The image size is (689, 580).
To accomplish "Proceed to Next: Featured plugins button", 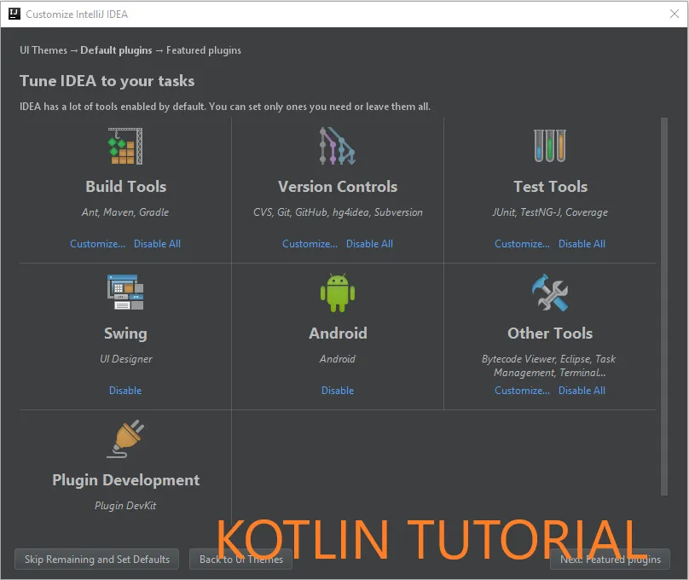I will pyautogui.click(x=610, y=559).
